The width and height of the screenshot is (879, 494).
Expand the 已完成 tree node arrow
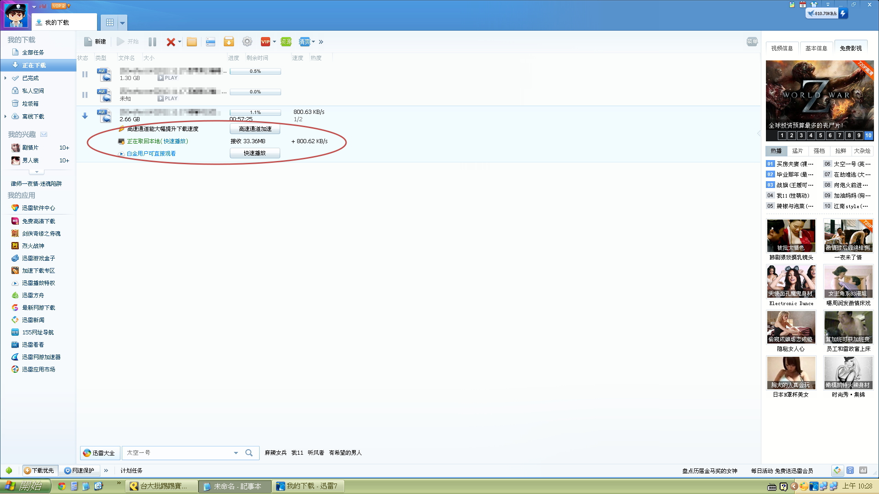(x=5, y=78)
